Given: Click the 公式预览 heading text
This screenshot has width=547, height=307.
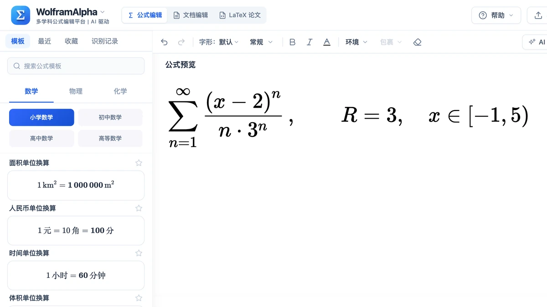Looking at the screenshot, I should [x=181, y=65].
